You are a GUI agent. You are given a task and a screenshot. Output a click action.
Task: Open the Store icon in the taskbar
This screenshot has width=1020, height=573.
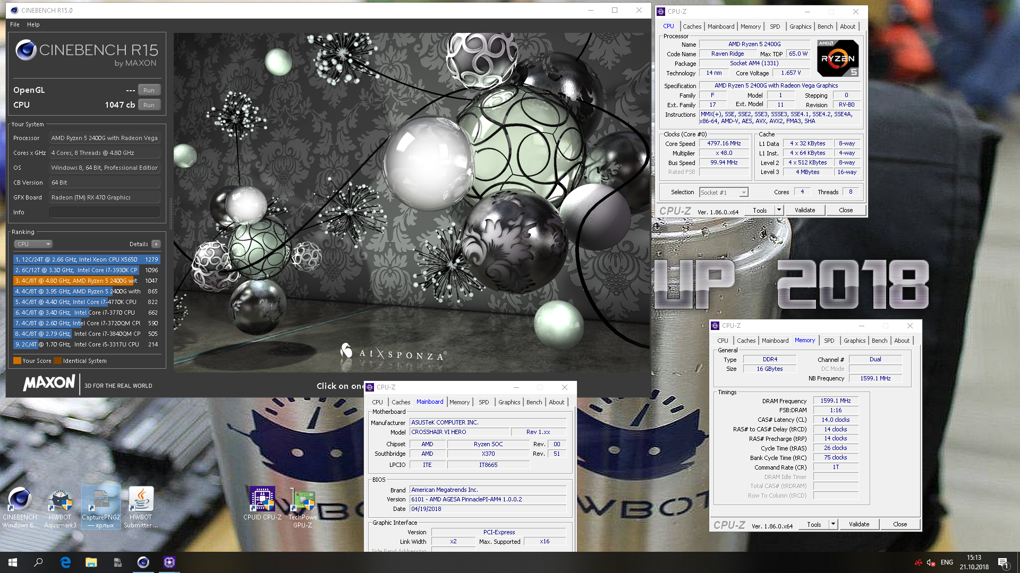(x=117, y=562)
